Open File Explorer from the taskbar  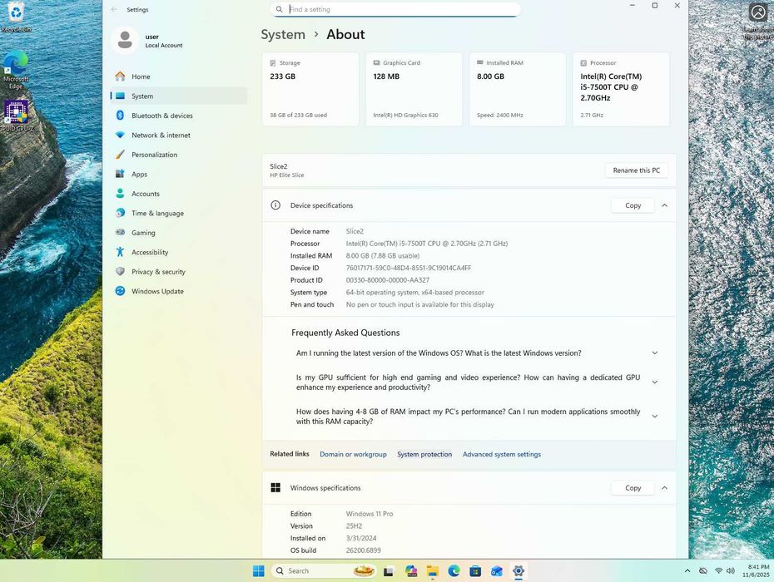point(433,571)
